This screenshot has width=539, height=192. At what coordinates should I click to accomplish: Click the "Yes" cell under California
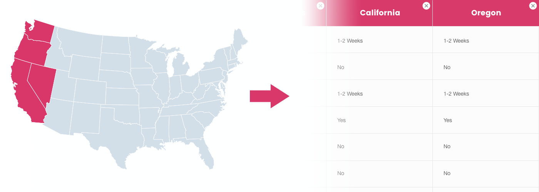(x=341, y=120)
